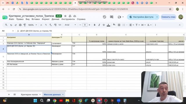Increase decimal places
This screenshot has height=104, width=186.
(x=55, y=25)
